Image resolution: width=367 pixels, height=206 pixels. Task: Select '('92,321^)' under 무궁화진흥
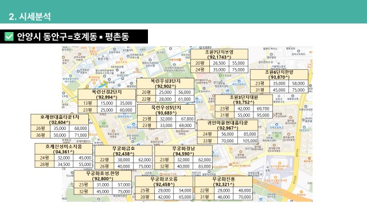224,184
